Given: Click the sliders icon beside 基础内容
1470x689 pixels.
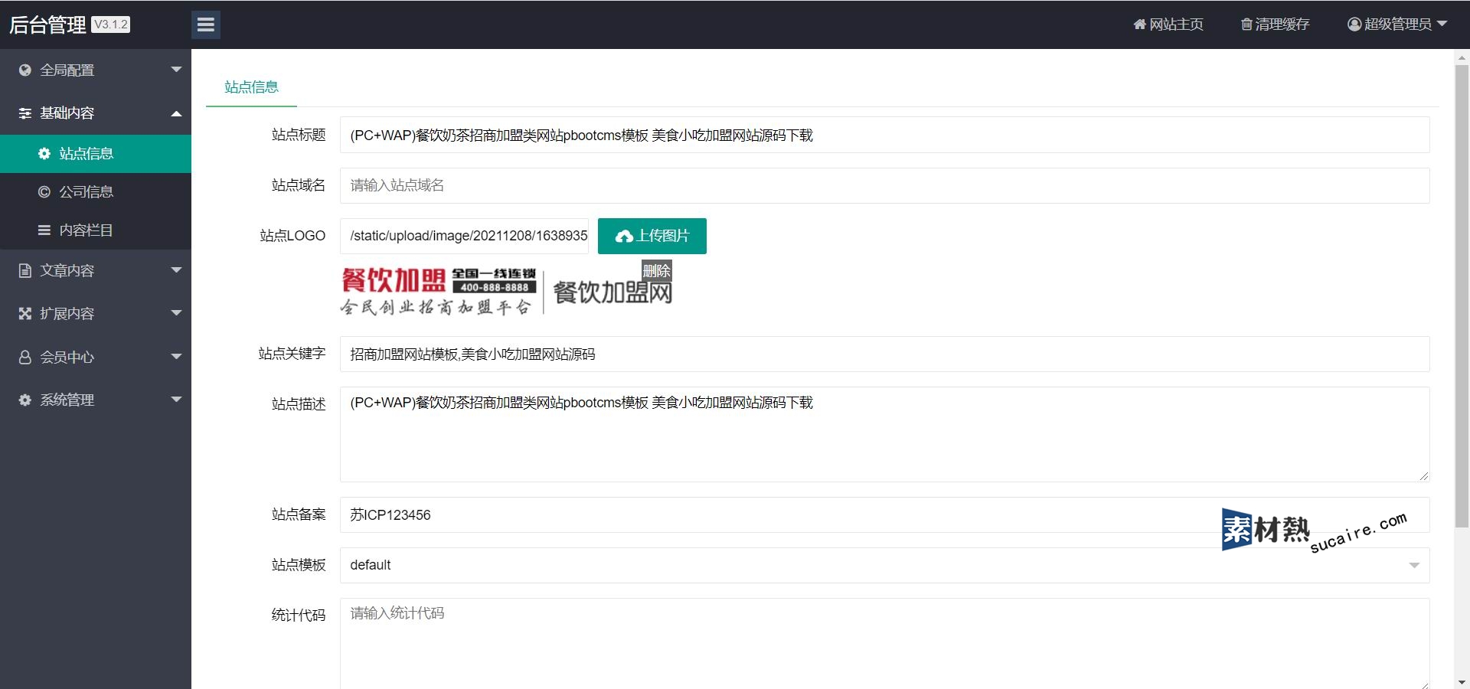Looking at the screenshot, I should pos(25,113).
